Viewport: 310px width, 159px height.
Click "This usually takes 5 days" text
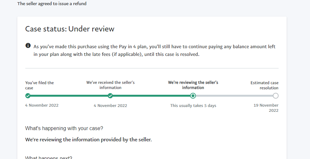(x=193, y=106)
